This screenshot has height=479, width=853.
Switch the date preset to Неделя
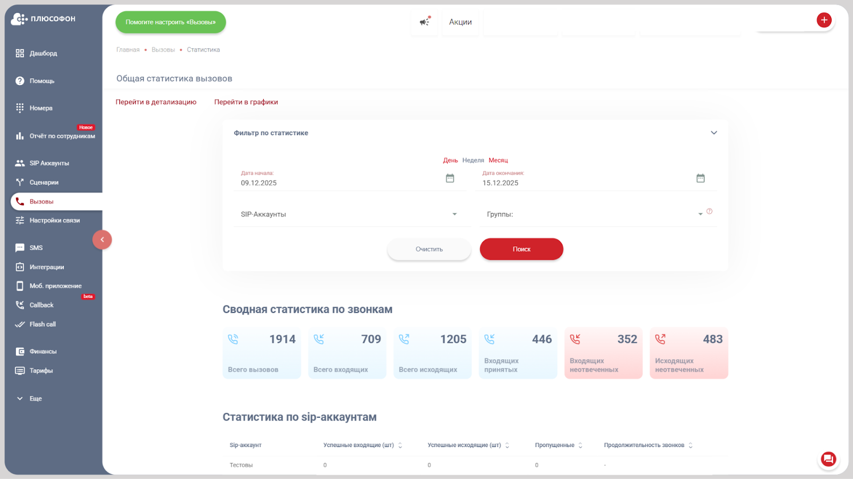[473, 160]
